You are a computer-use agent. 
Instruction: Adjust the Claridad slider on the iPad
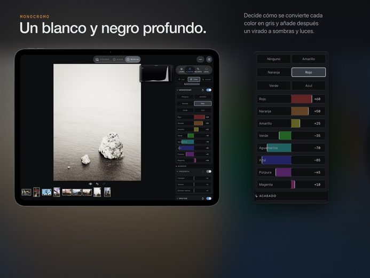click(194, 179)
